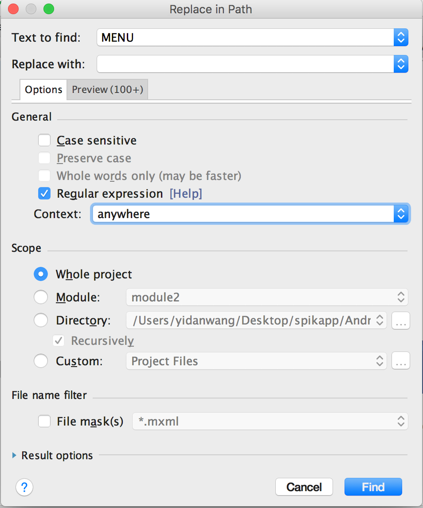This screenshot has width=423, height=508.
Task: Switch to the Preview (100+) tab
Action: [x=107, y=90]
